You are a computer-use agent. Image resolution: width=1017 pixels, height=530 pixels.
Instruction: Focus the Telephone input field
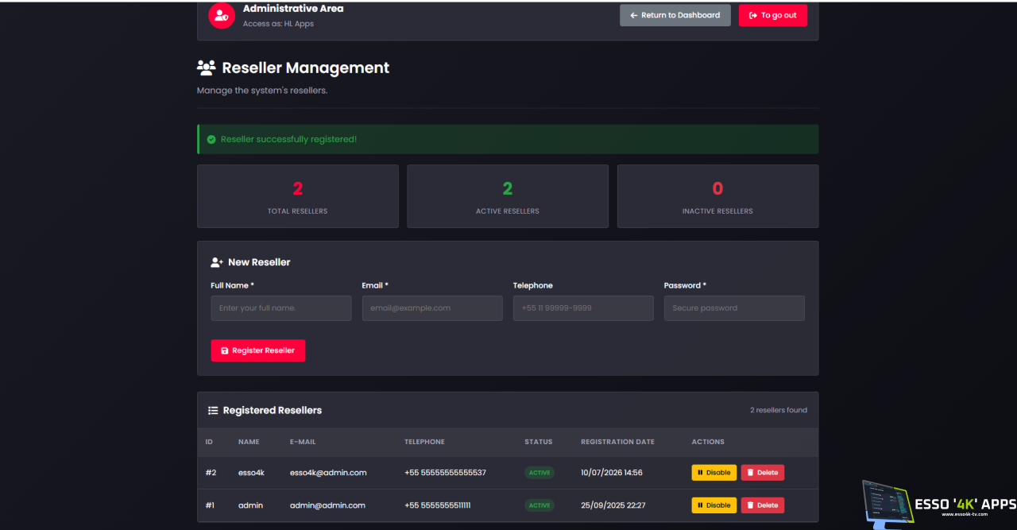coord(583,308)
